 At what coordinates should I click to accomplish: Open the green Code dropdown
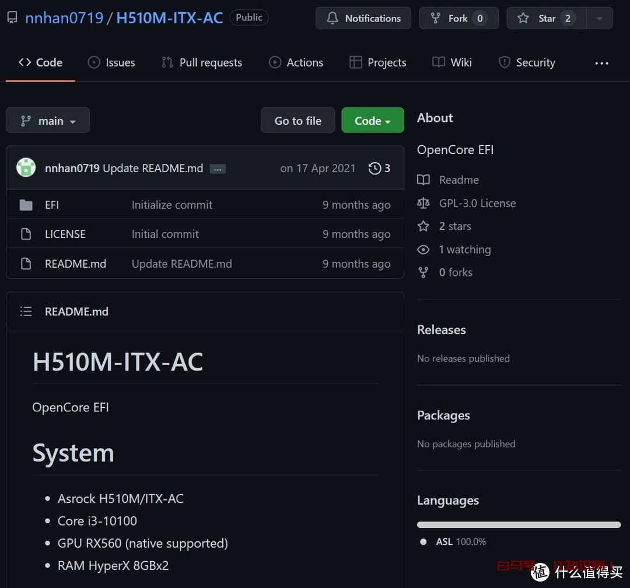point(372,121)
